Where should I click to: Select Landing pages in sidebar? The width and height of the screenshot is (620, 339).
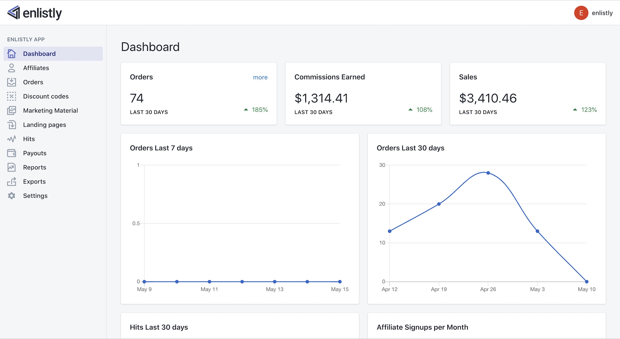coord(53,125)
